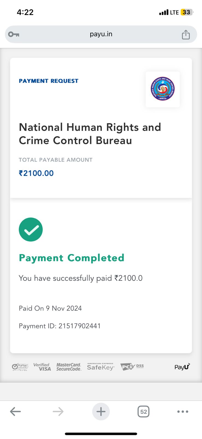Tap the share icon in address bar

click(x=186, y=35)
